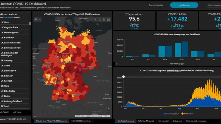Click the total cases 2.629.750 value
This screenshot has width=221, height=124.
pyautogui.click(x=177, y=26)
